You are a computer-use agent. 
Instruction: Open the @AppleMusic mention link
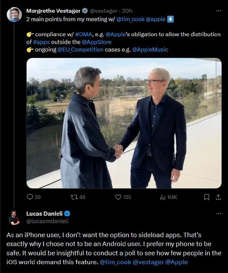coord(150,50)
